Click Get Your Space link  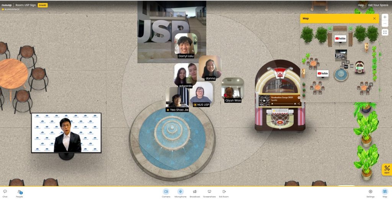click(378, 5)
